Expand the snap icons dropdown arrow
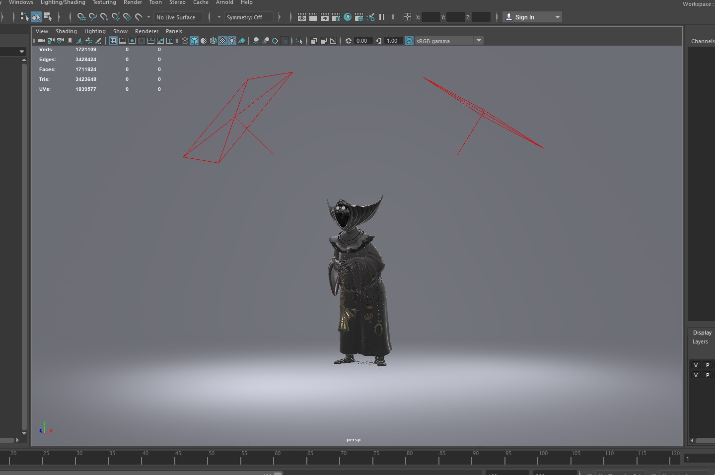 [x=148, y=17]
